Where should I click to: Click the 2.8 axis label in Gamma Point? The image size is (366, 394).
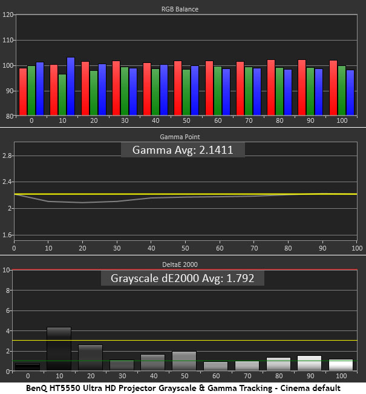point(7,156)
